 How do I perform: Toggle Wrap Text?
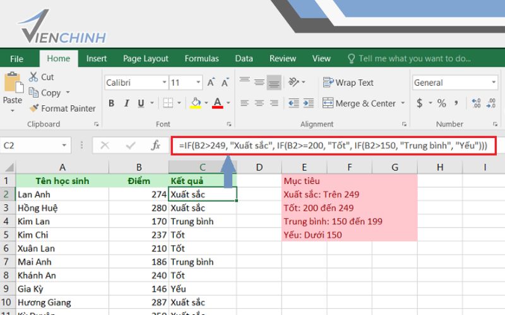pyautogui.click(x=348, y=83)
